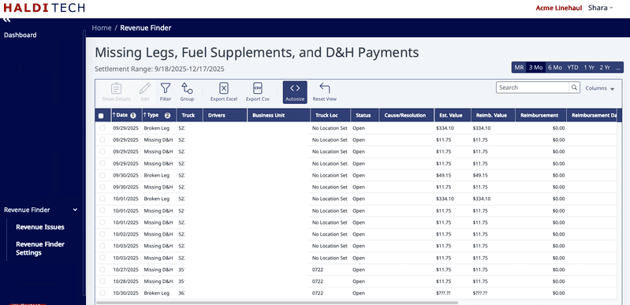Viewport: 630px width, 305px height.
Task: Click the HALDITECH logo
Action: point(44,8)
